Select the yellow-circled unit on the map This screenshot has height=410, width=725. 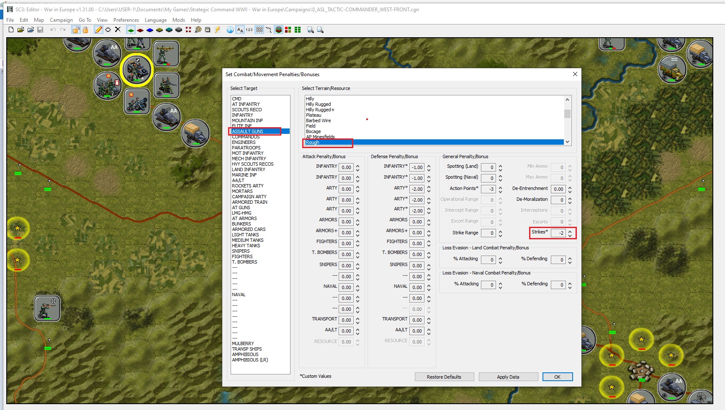point(136,70)
